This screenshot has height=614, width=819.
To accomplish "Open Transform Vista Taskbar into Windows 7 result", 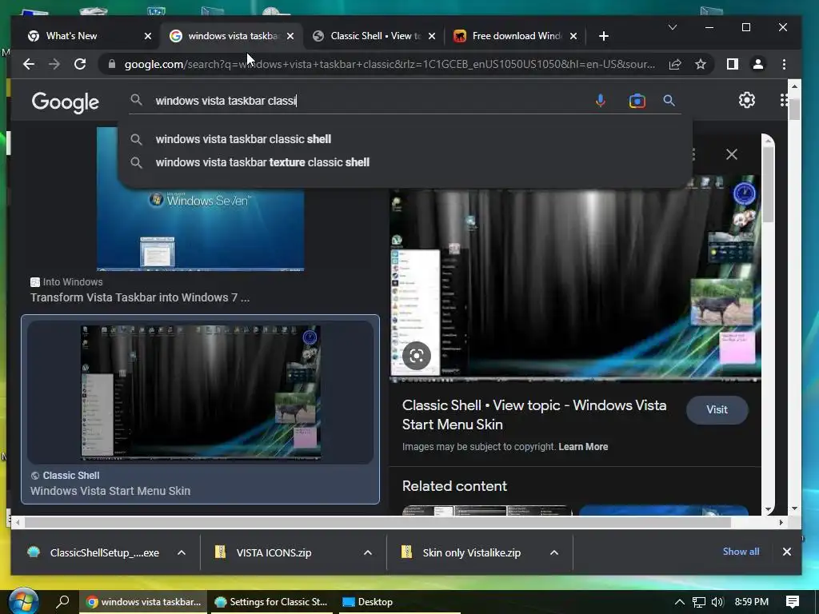I will click(140, 297).
